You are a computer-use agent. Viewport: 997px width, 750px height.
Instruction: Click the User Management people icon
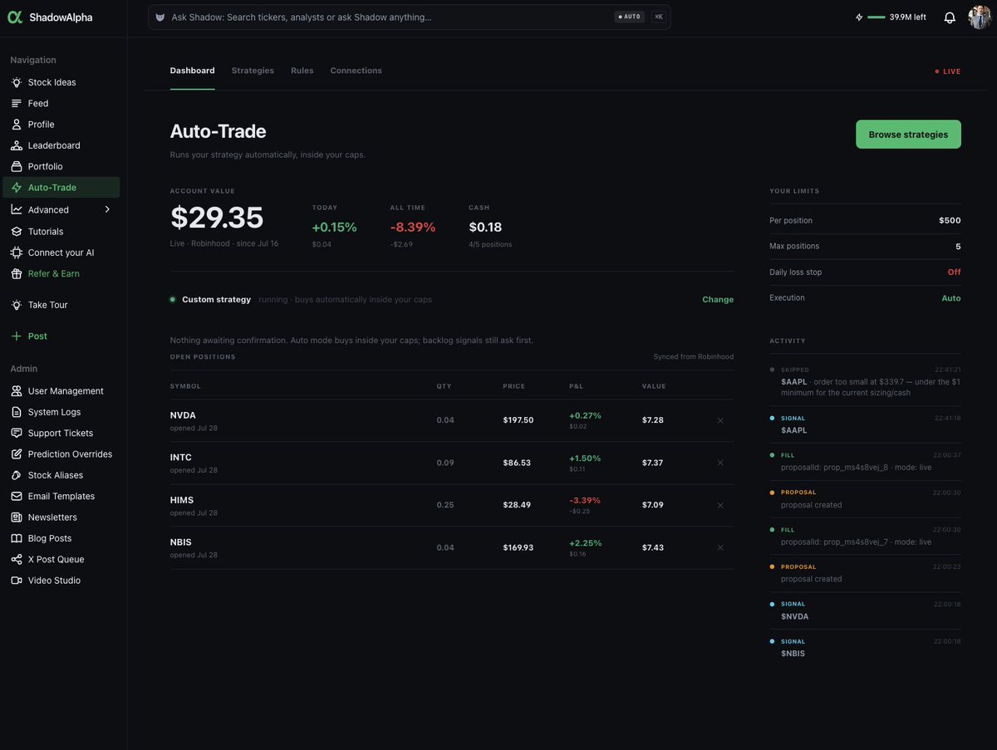[17, 391]
